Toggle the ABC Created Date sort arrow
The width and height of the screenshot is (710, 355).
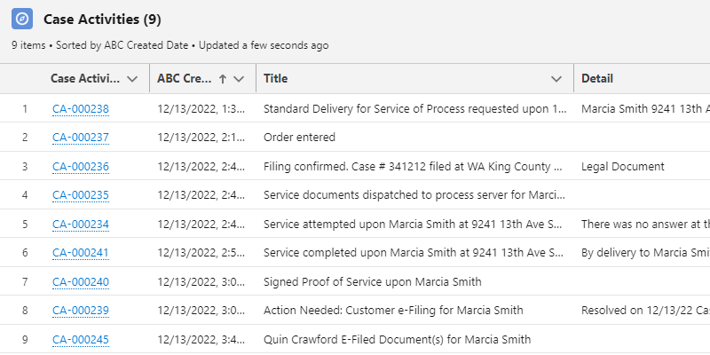click(222, 79)
